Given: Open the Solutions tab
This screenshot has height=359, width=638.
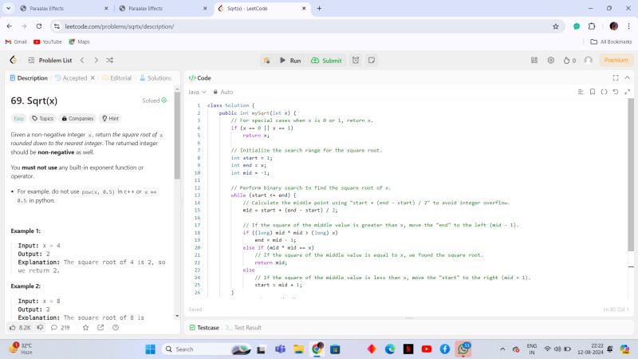Looking at the screenshot, I should (x=156, y=77).
